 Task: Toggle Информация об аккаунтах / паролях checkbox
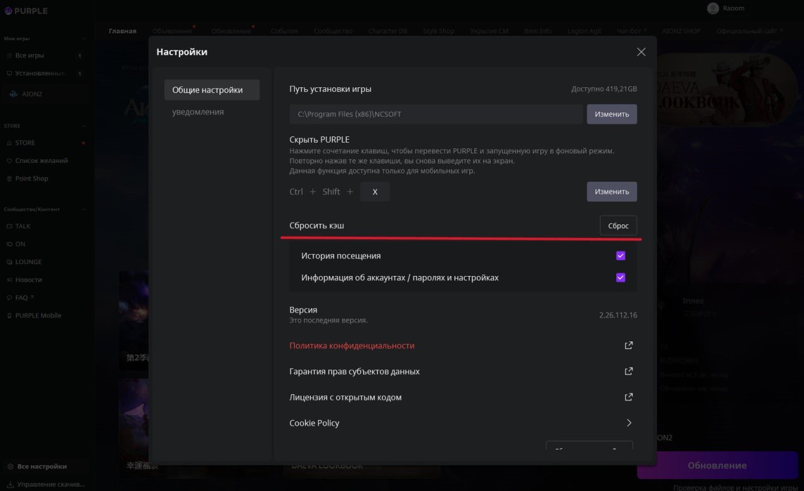click(621, 277)
